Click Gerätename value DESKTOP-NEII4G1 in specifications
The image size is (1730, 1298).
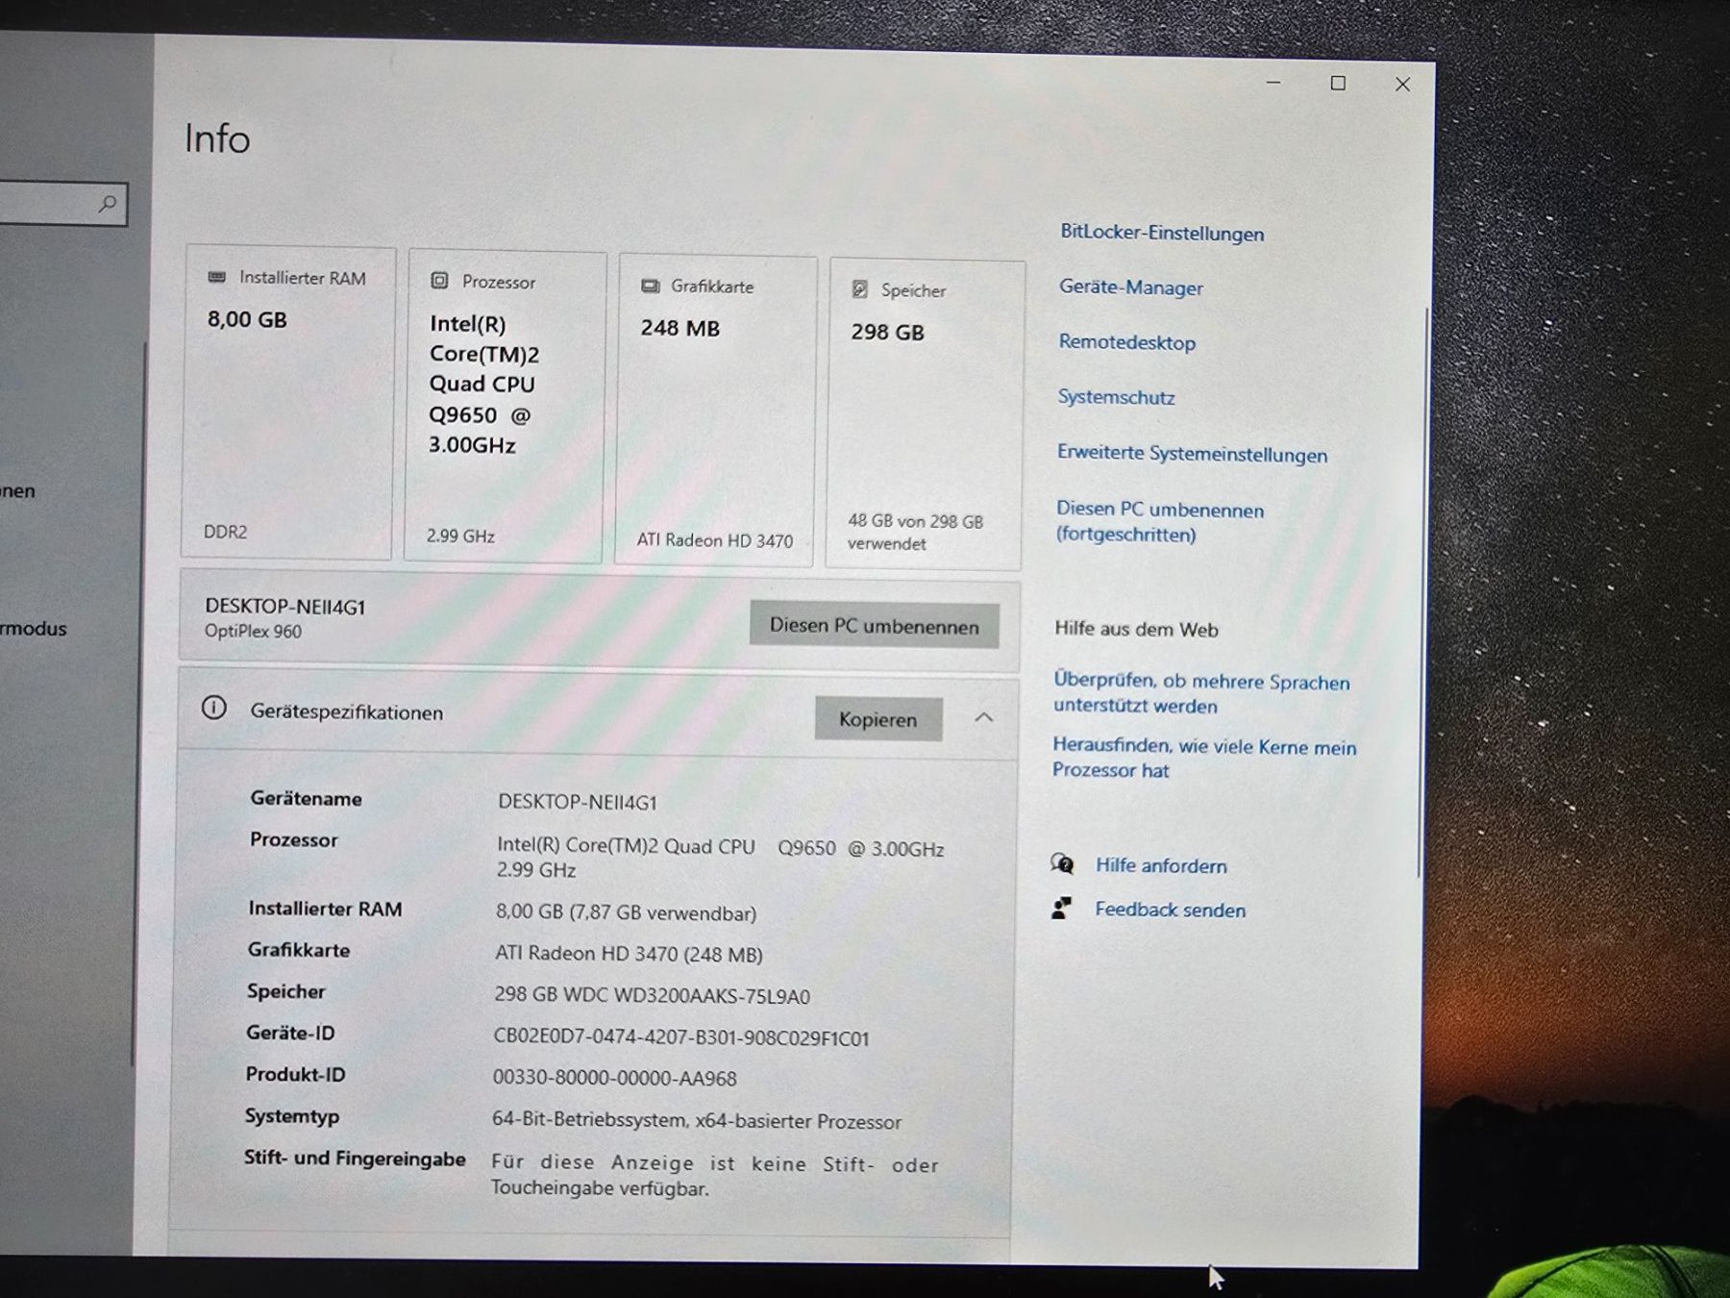pyautogui.click(x=578, y=802)
